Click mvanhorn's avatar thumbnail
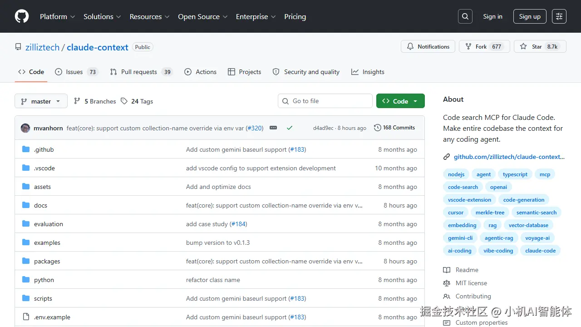 coord(25,128)
